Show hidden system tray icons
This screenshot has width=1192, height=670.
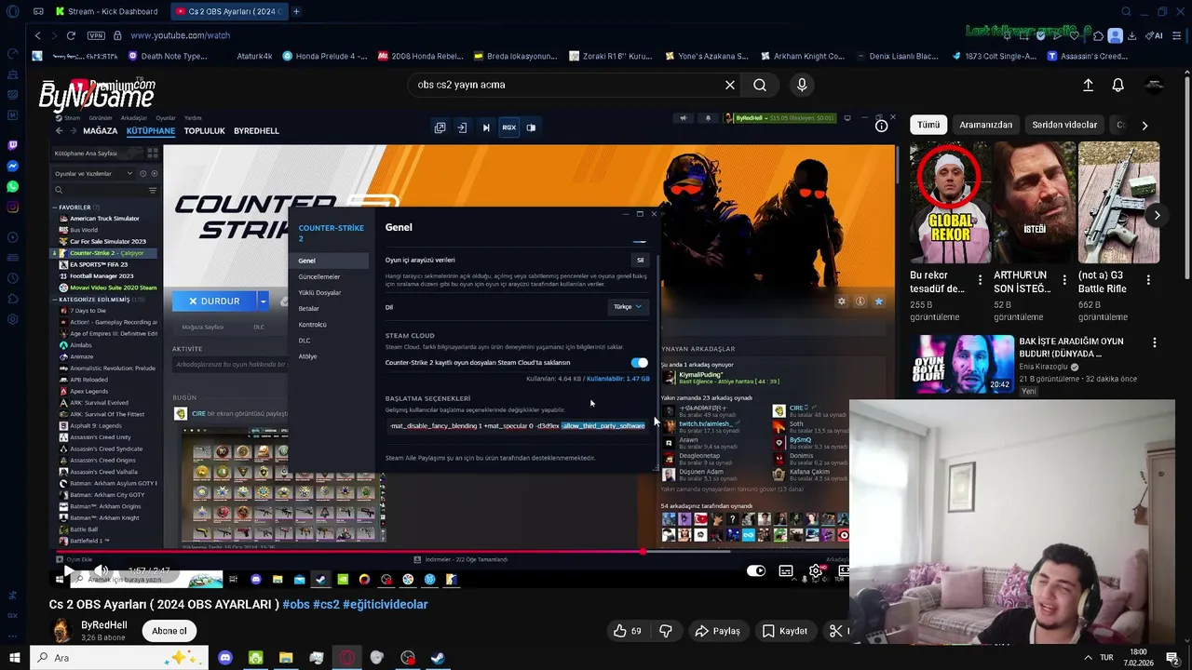click(x=1088, y=658)
